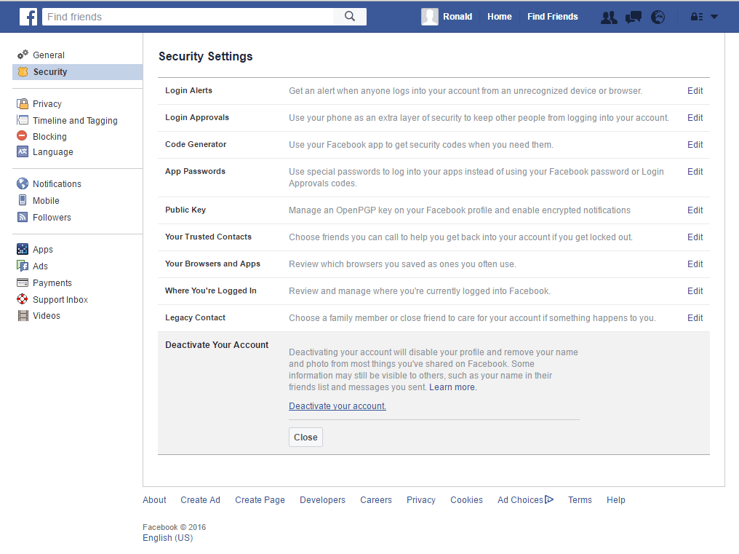The image size is (739, 554).
Task: Edit the Legacy Contact setting
Action: click(x=695, y=317)
